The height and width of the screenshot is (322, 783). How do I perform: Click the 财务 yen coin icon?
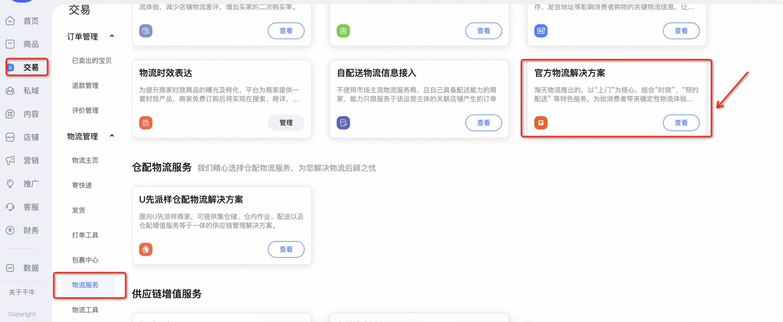[x=10, y=230]
